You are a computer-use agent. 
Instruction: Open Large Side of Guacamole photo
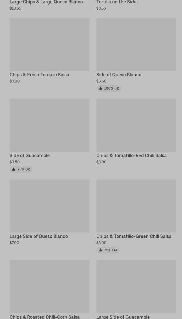click(x=136, y=287)
